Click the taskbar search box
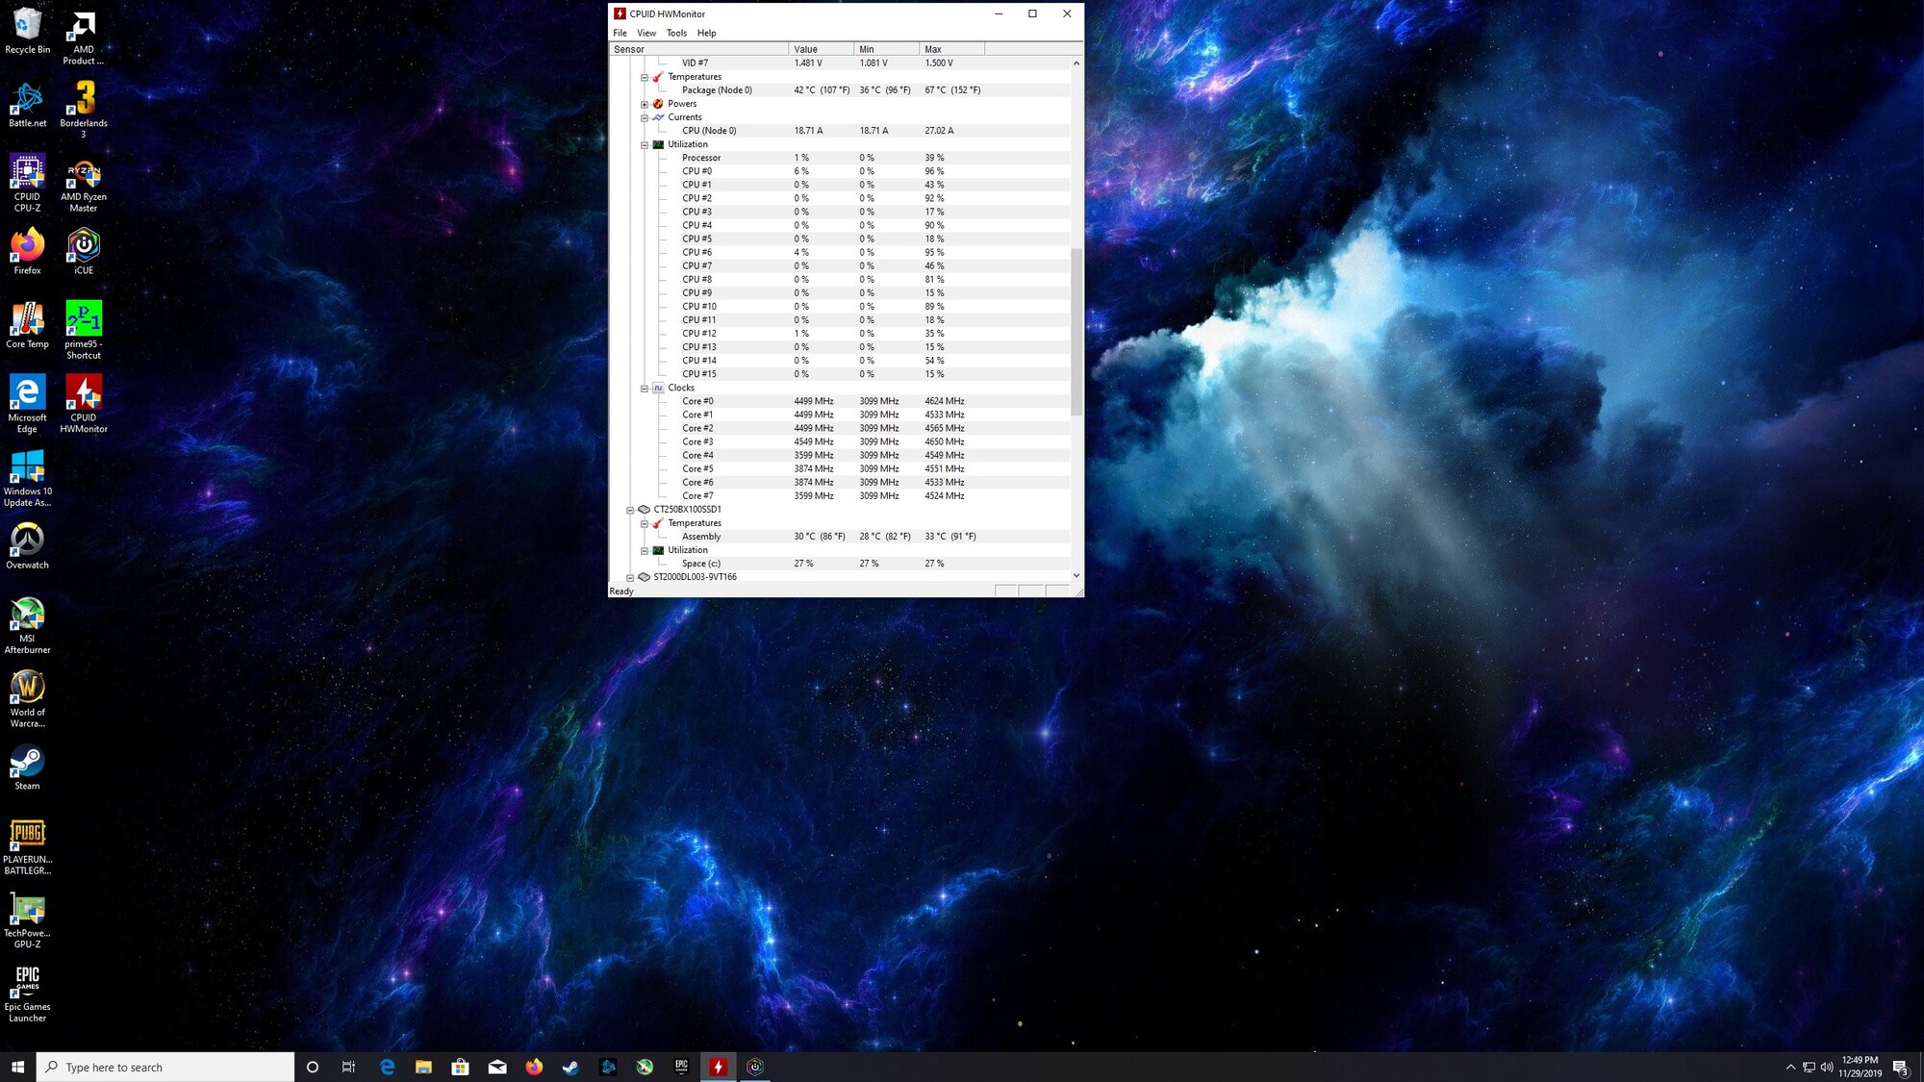 pyautogui.click(x=165, y=1067)
